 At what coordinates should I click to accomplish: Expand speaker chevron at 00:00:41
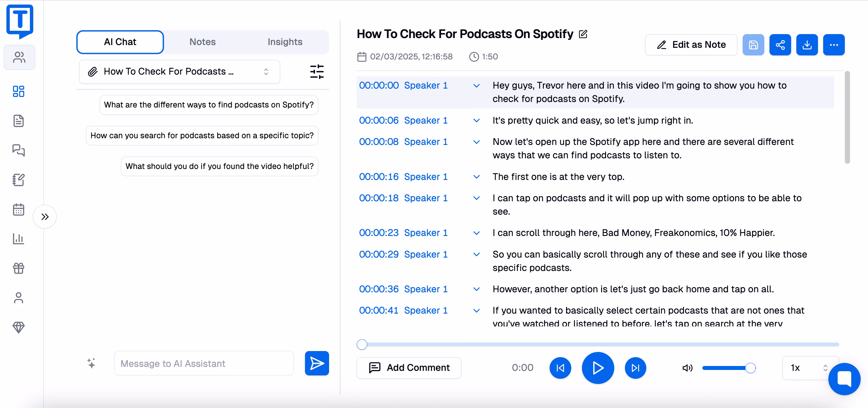pos(476,311)
